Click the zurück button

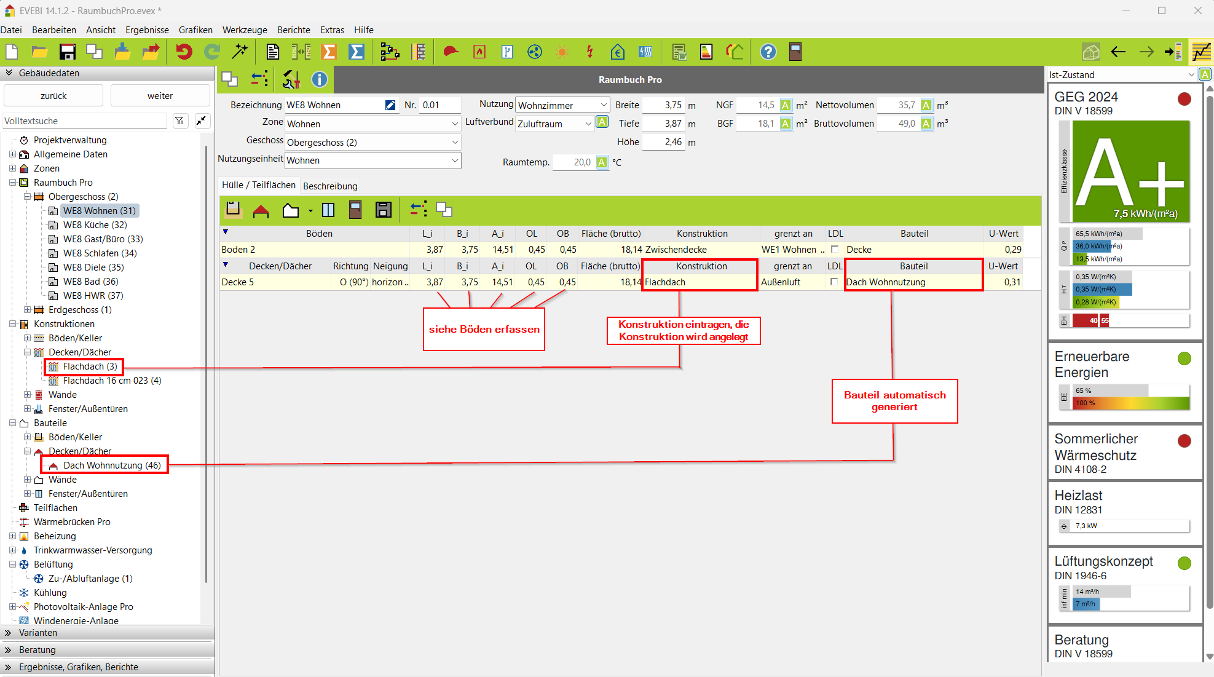tap(53, 96)
